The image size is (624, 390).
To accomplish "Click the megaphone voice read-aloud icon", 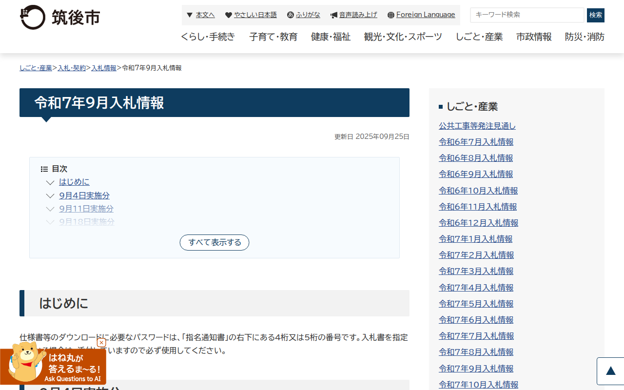I will pos(334,15).
